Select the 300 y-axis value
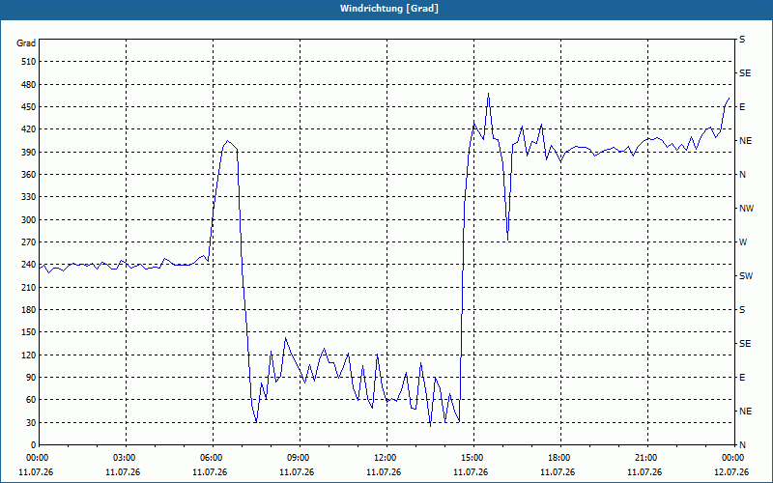 tap(29, 220)
